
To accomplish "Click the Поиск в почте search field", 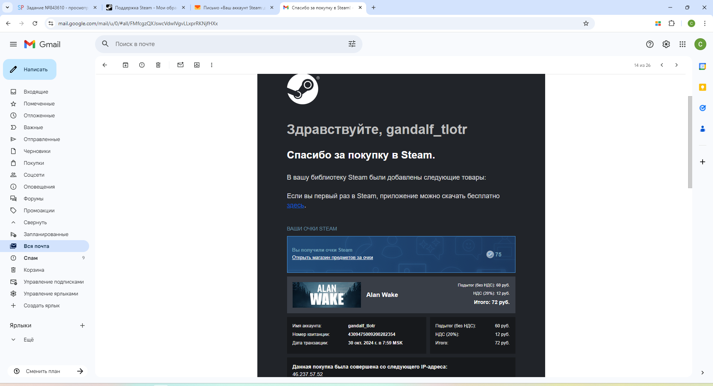I will click(x=228, y=44).
